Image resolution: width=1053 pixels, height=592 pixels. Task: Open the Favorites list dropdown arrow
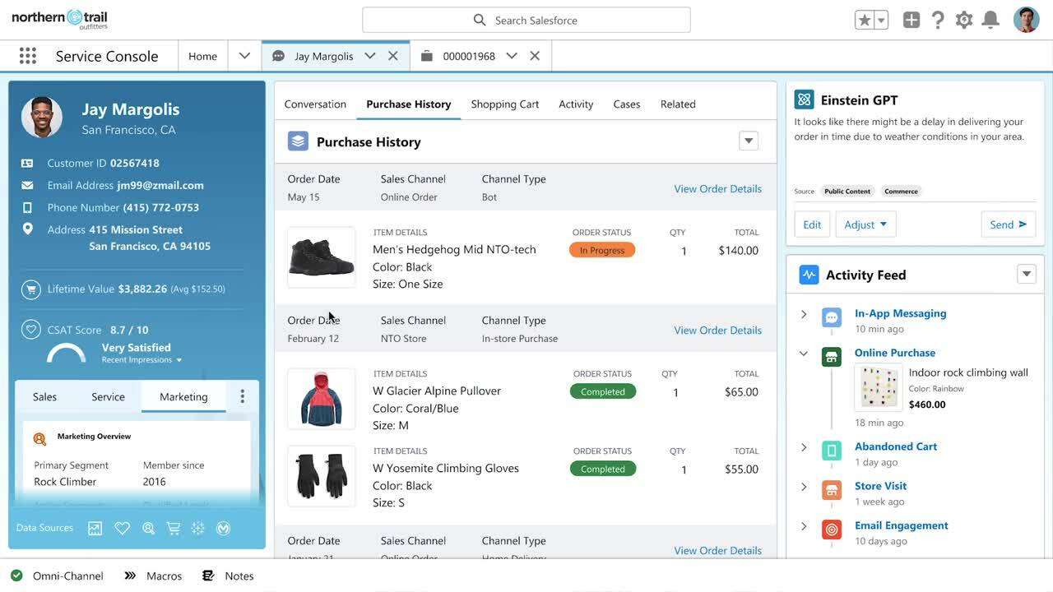[881, 21]
